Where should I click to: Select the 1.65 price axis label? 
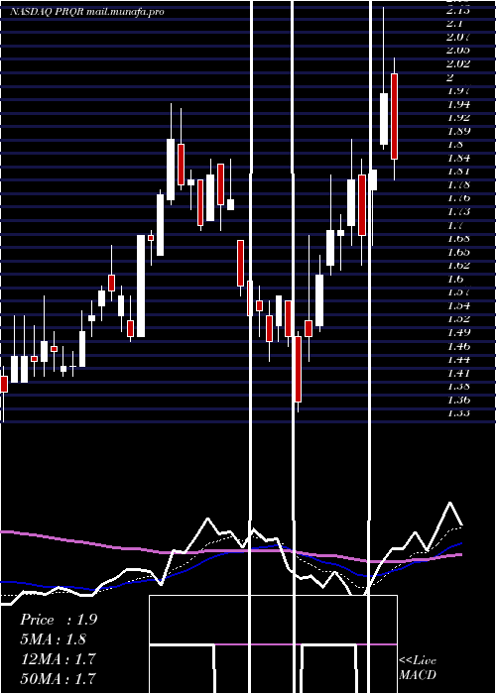pyautogui.click(x=458, y=252)
